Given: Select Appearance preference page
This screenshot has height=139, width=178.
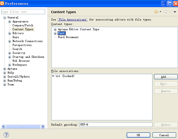Looking at the screenshot, I should tap(20, 21).
